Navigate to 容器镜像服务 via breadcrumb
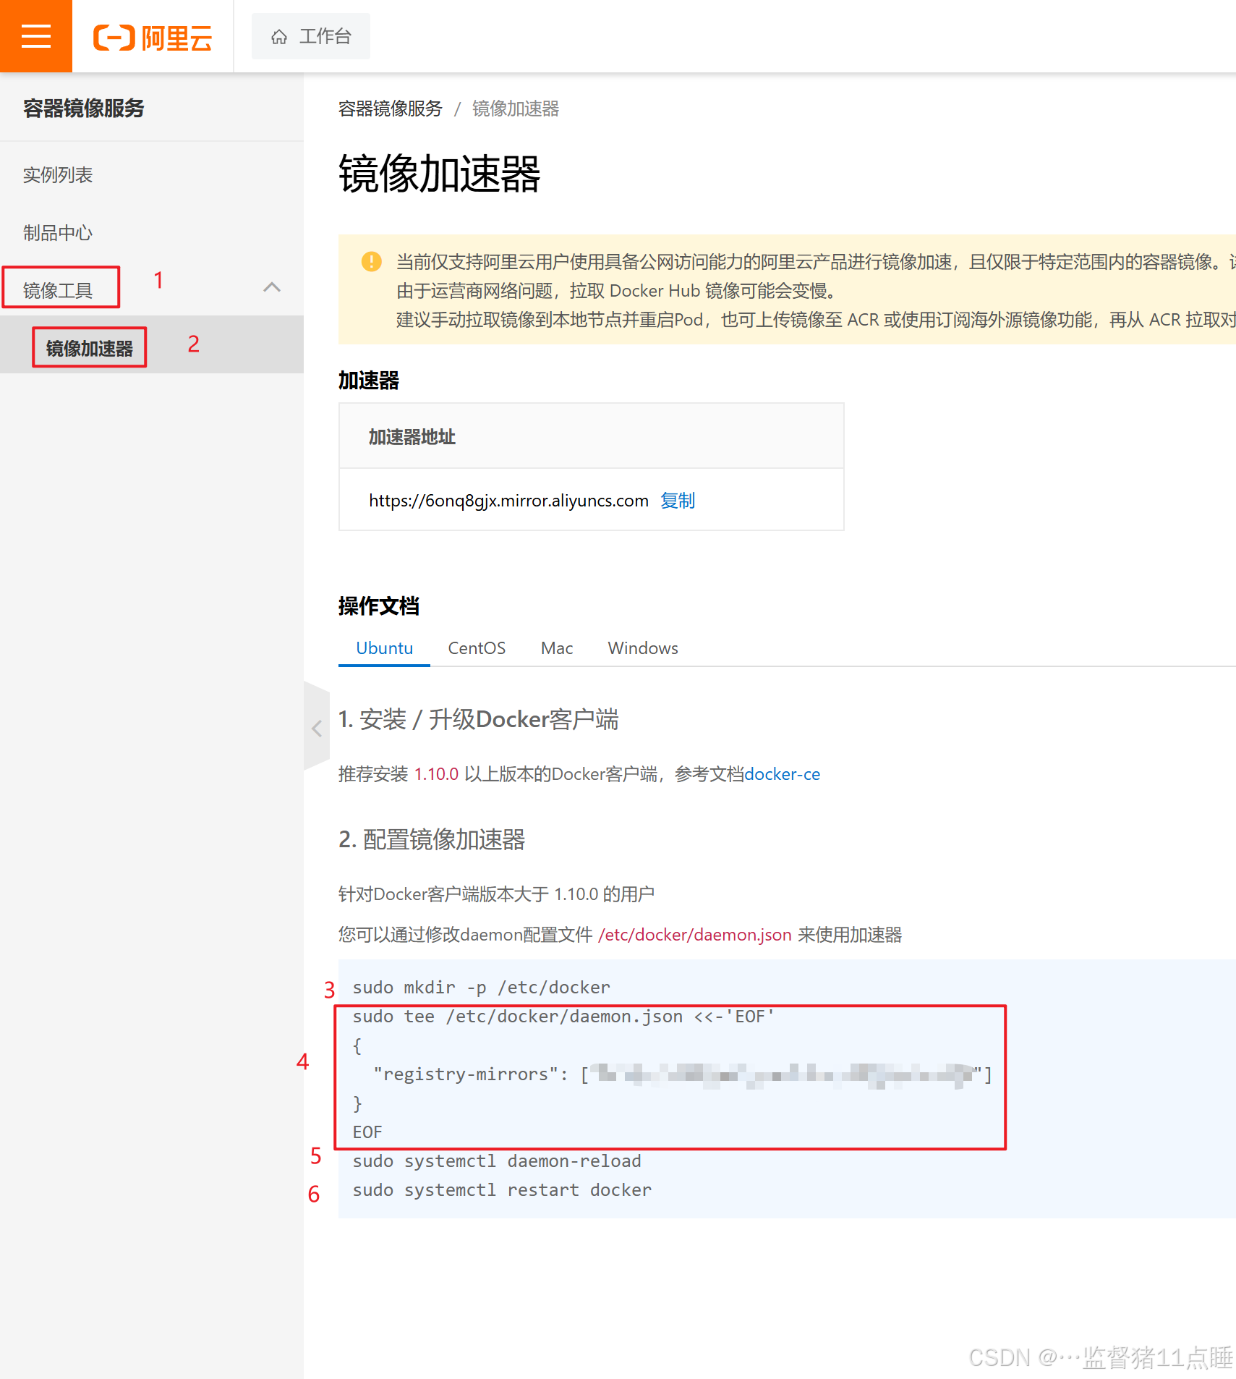The image size is (1236, 1379). 390,109
